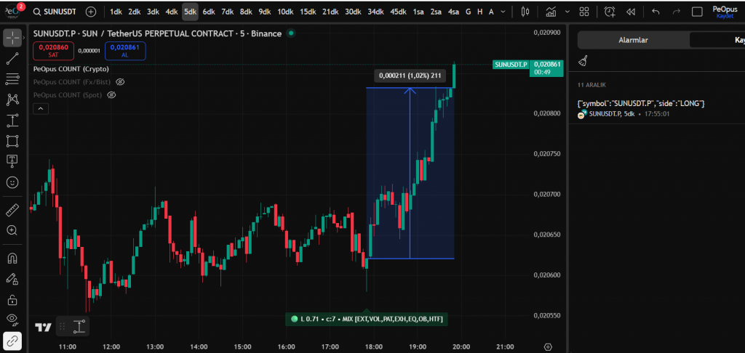This screenshot has width=745, height=353.
Task: Select the trend line drawing tool
Action: pos(12,59)
